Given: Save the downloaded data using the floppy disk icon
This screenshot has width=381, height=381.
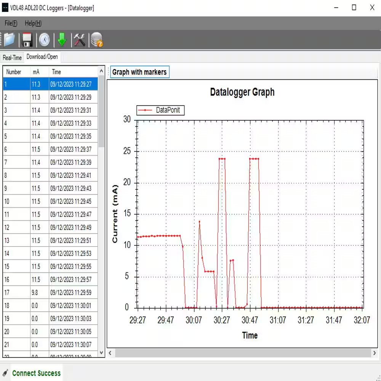Looking at the screenshot, I should click(27, 40).
